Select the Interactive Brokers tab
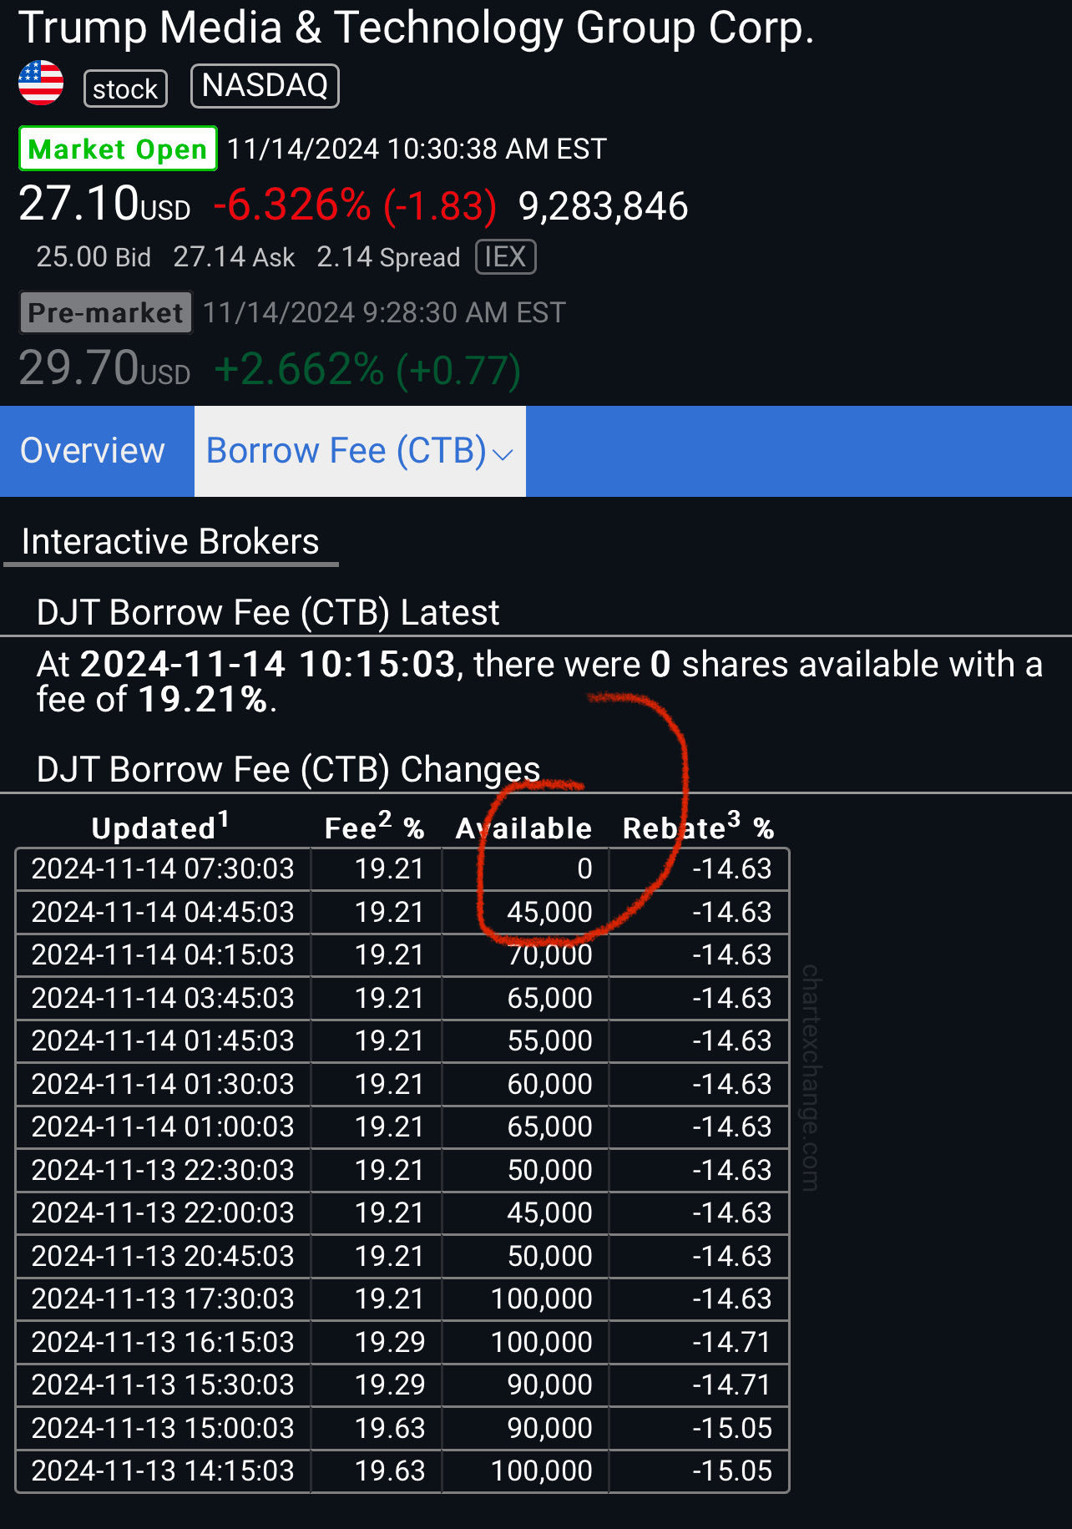This screenshot has height=1529, width=1072. pyautogui.click(x=170, y=542)
